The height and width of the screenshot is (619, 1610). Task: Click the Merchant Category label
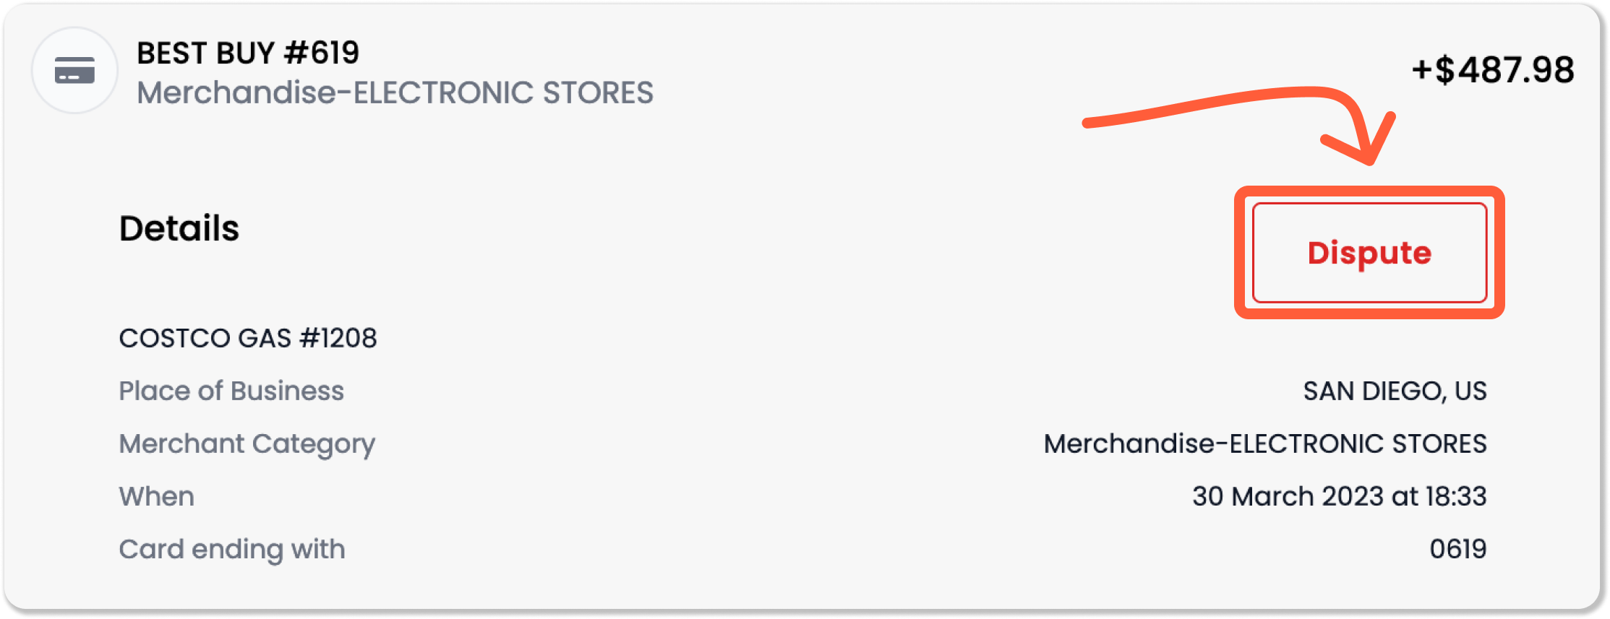tap(247, 444)
